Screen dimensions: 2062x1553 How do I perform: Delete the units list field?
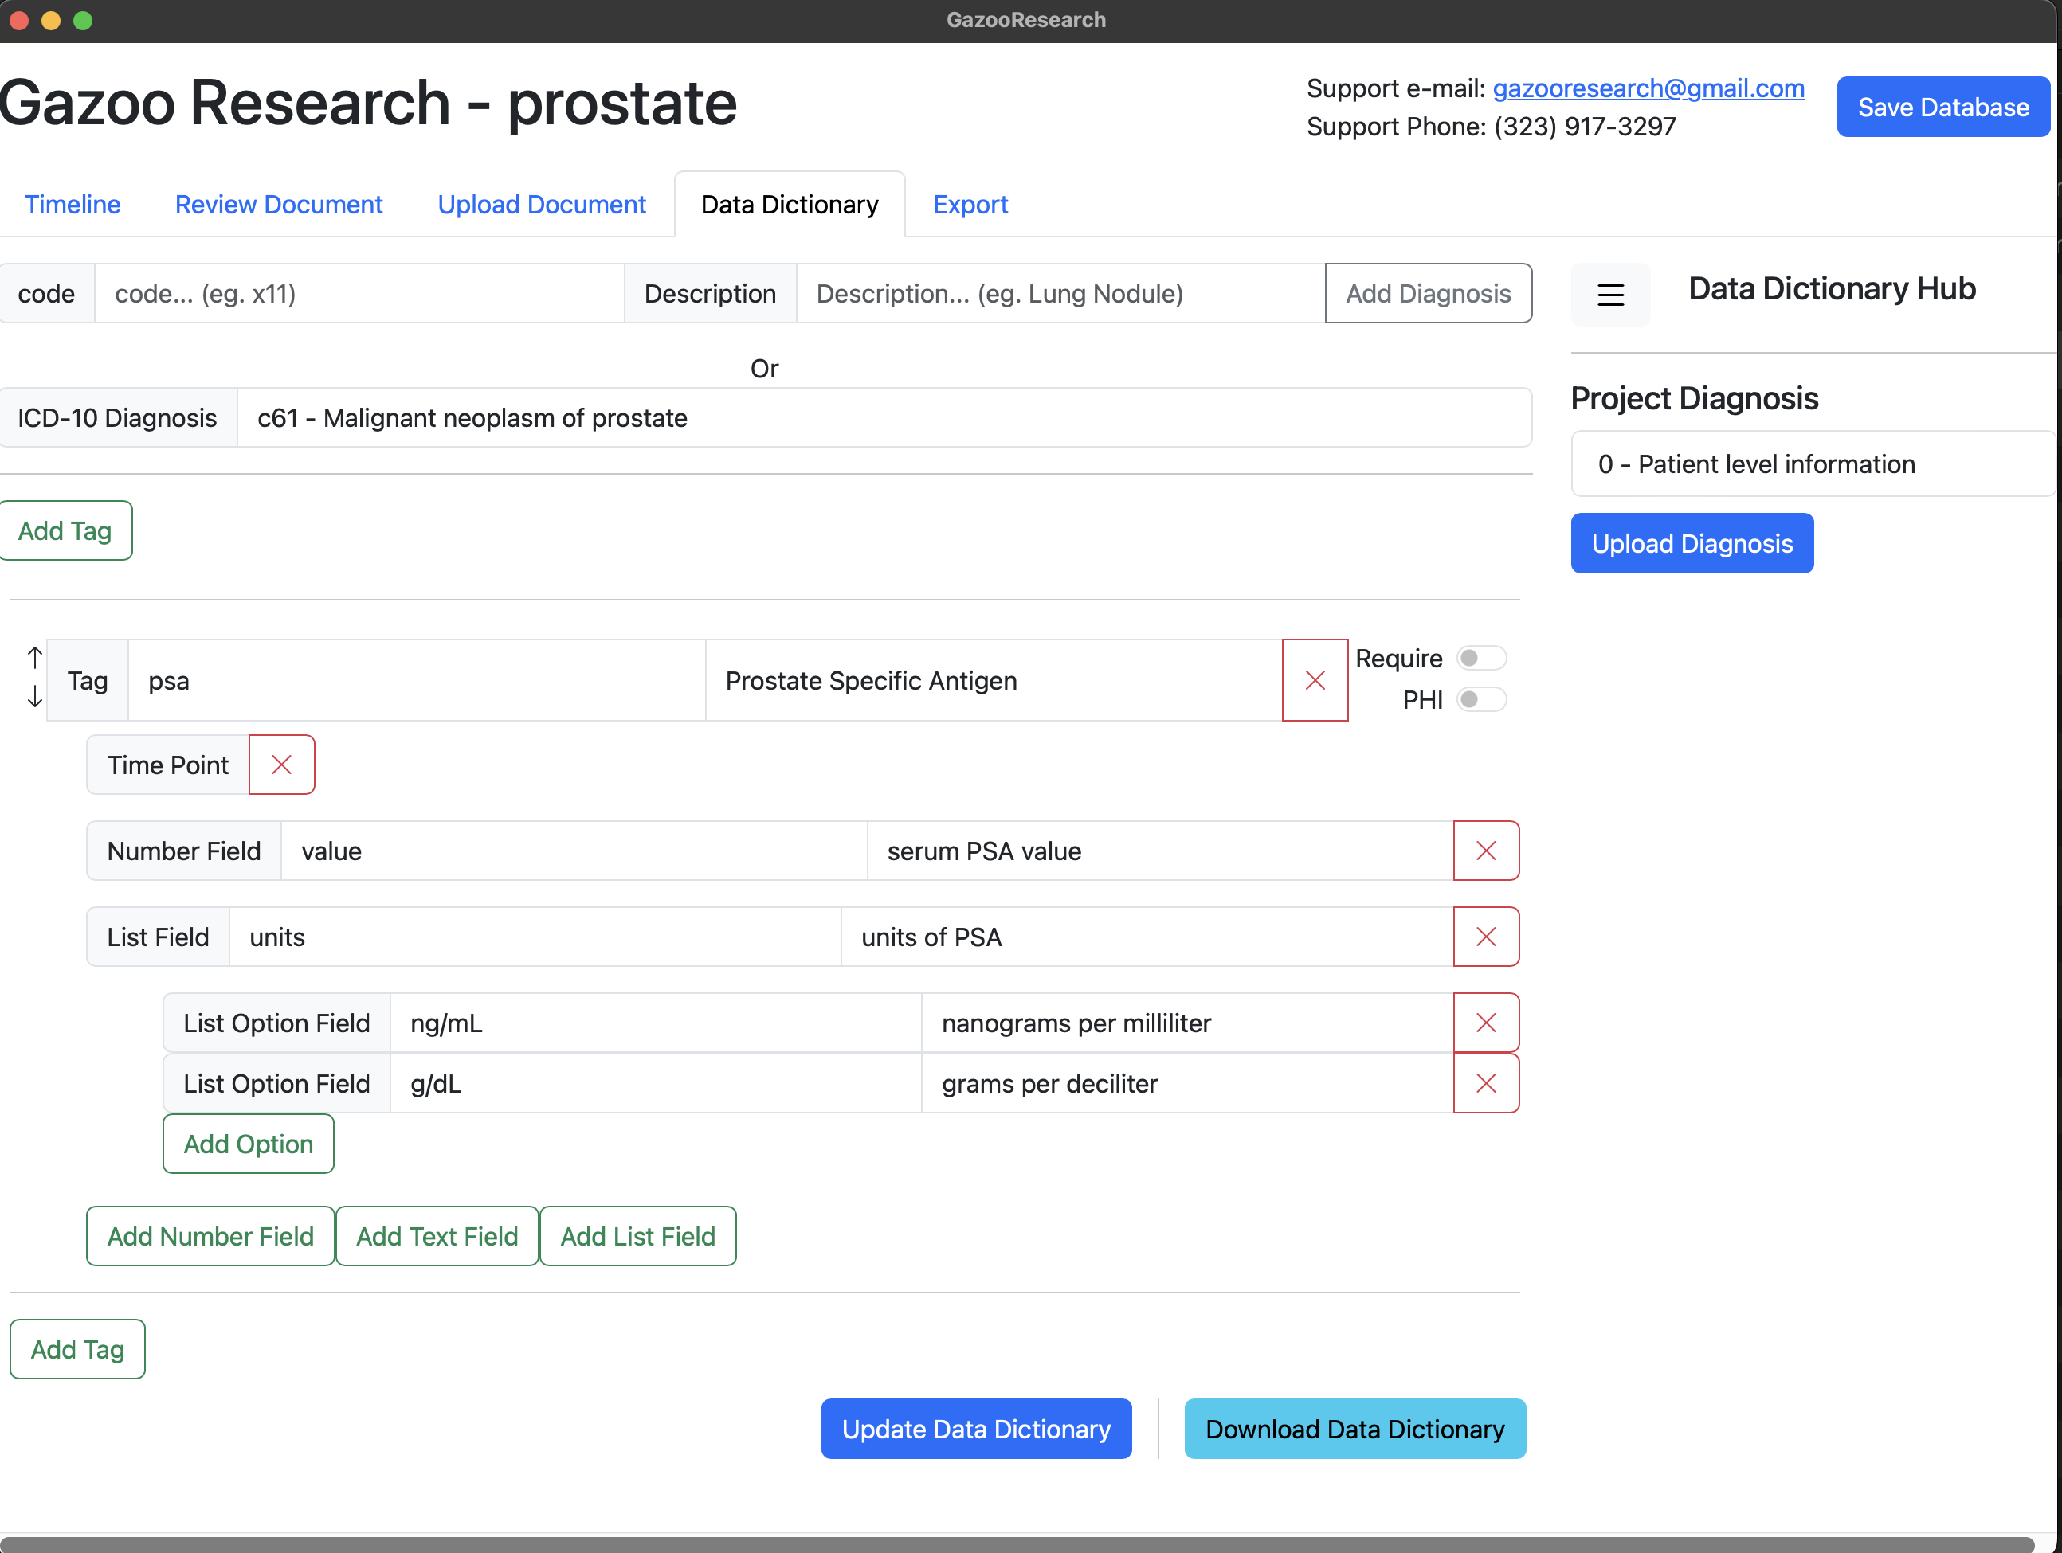1486,937
